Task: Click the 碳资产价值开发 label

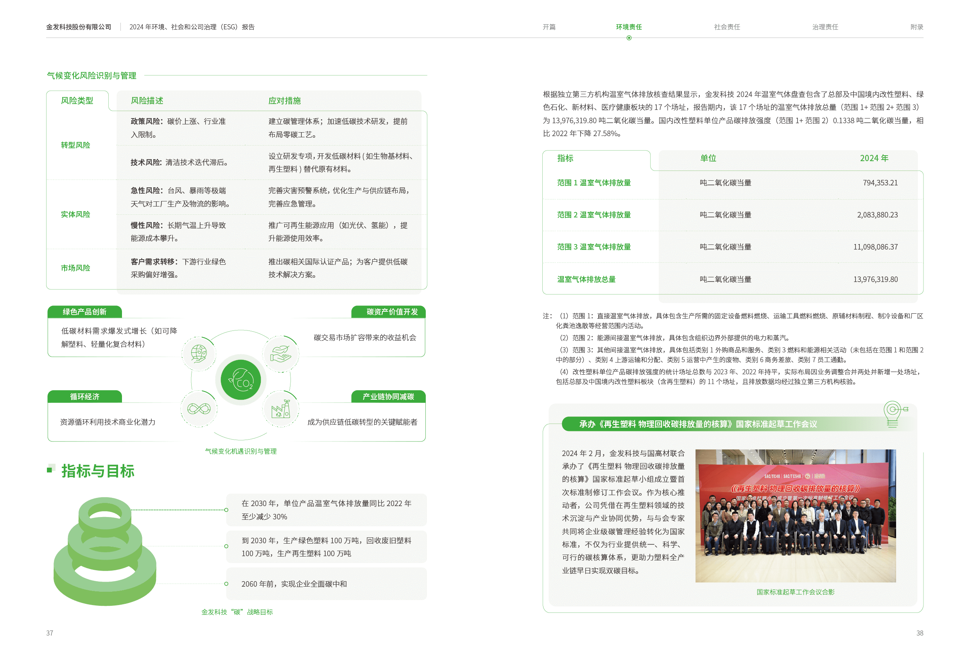Action: 392,312
